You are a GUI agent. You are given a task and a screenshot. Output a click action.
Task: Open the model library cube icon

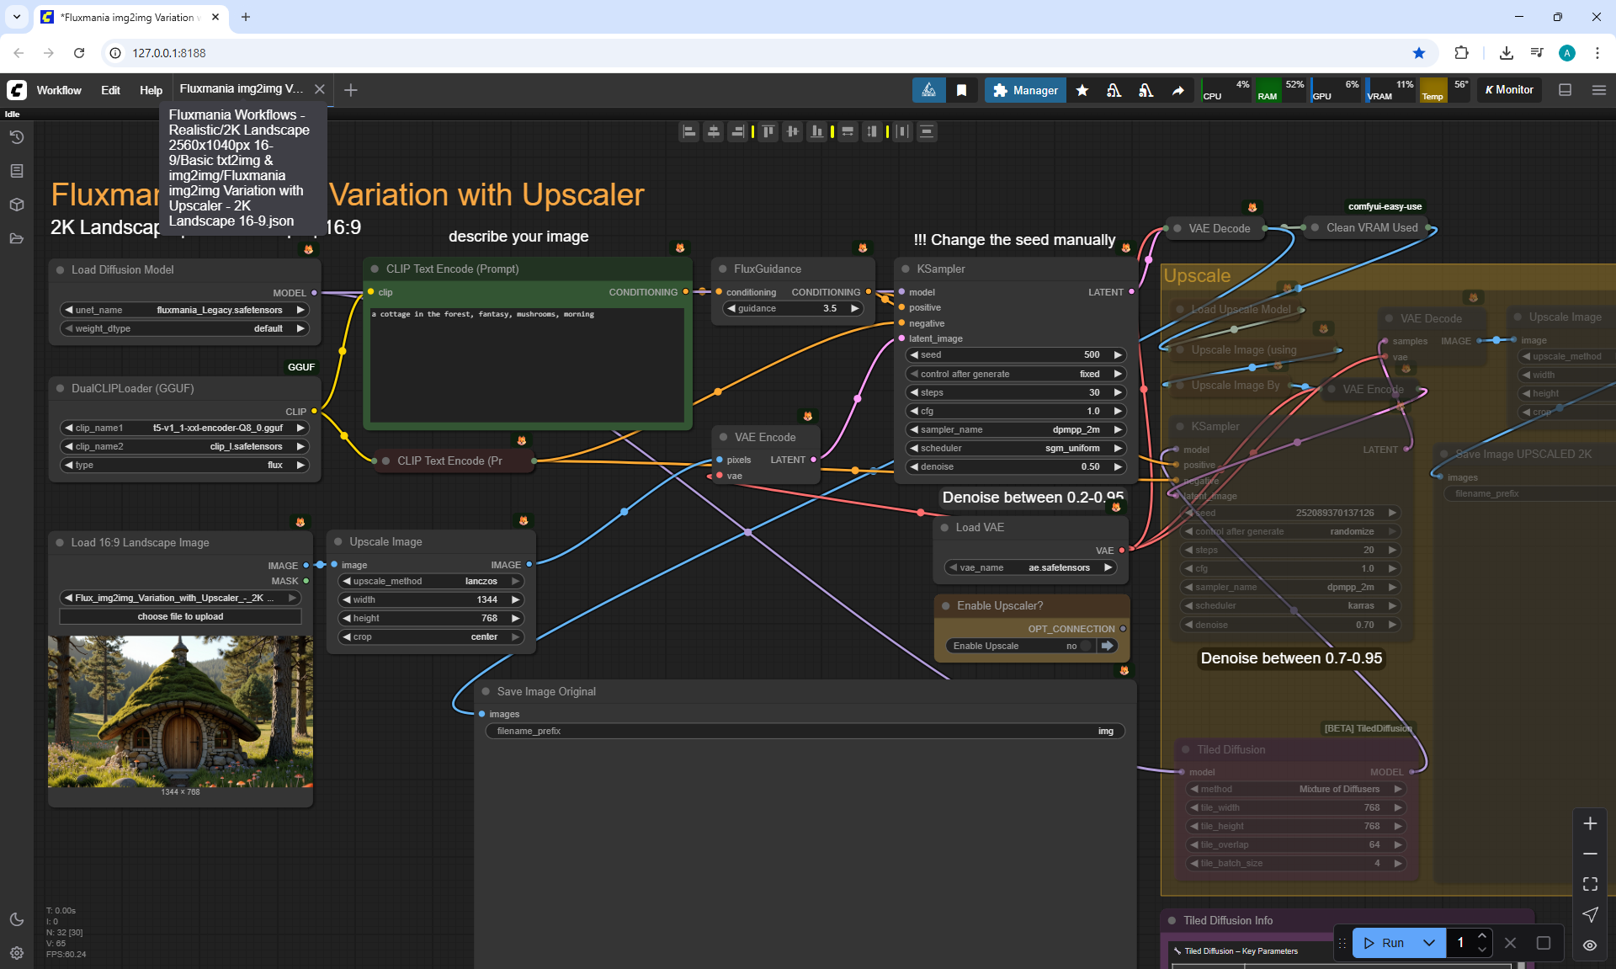pyautogui.click(x=17, y=205)
